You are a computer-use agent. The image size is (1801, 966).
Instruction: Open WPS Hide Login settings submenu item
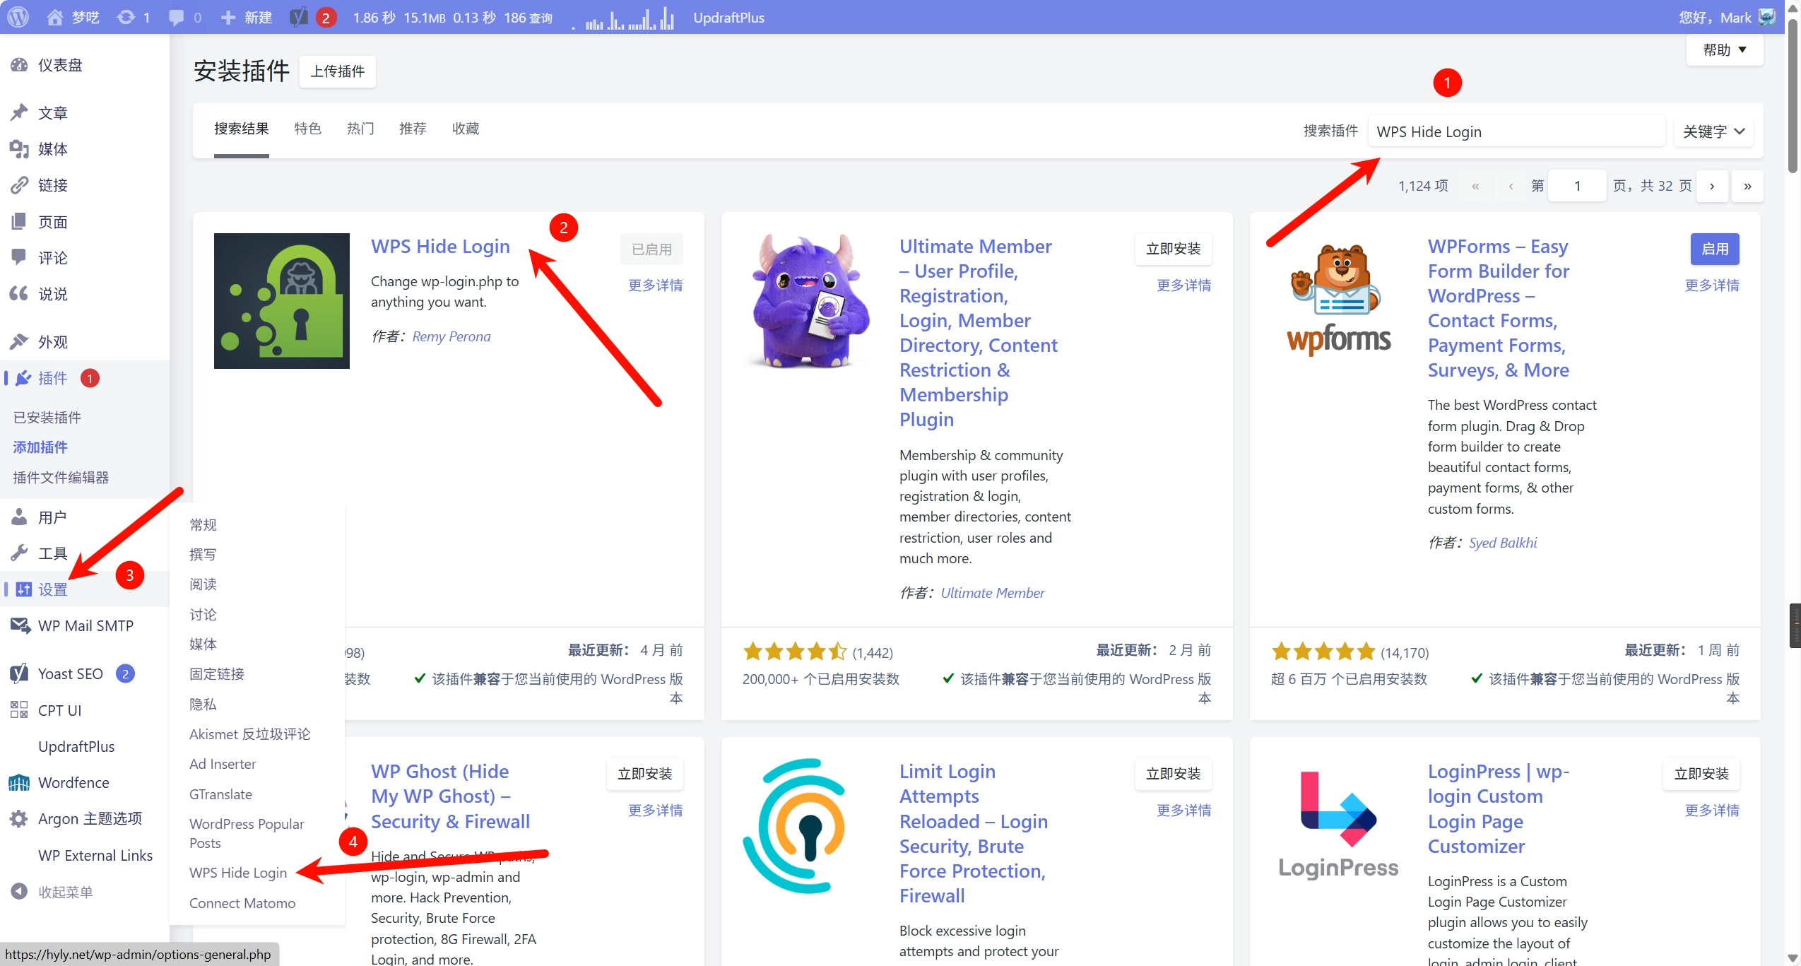point(238,873)
